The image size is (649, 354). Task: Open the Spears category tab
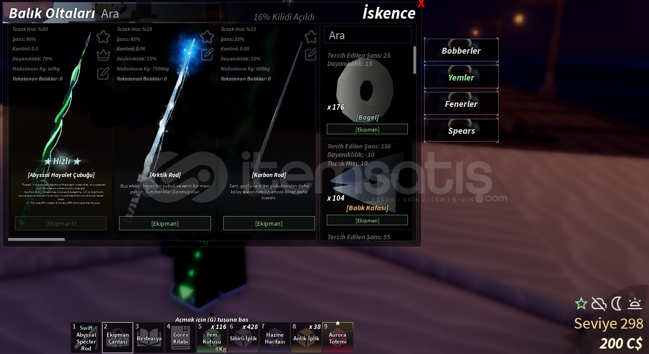pyautogui.click(x=461, y=131)
